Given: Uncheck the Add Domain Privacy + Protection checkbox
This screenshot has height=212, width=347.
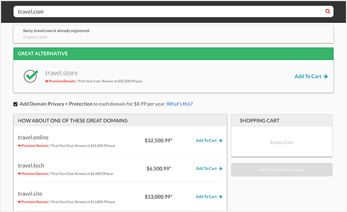Looking at the screenshot, I should (x=16, y=104).
